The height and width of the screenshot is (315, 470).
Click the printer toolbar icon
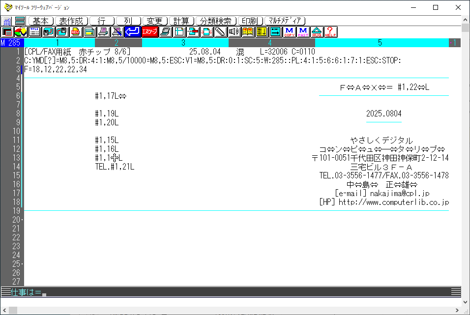(103, 32)
